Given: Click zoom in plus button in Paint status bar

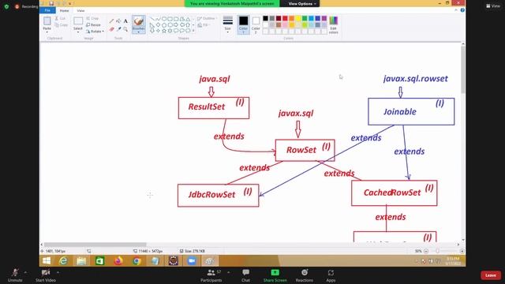Looking at the screenshot, I should [462, 251].
